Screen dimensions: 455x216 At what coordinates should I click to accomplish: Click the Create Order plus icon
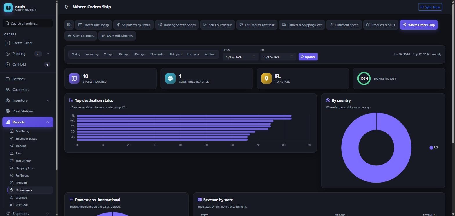tap(8, 43)
